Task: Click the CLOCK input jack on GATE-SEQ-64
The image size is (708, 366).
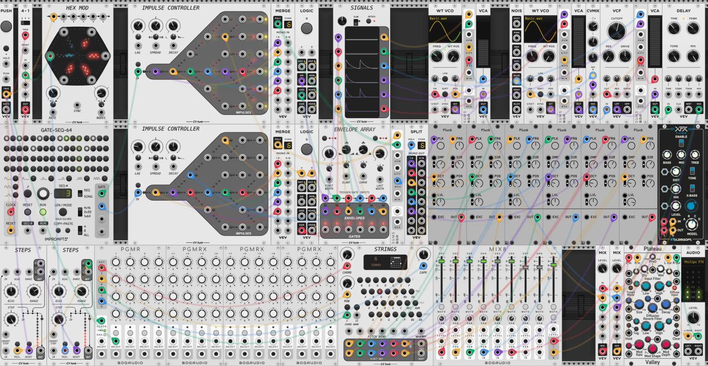Action: tap(10, 212)
